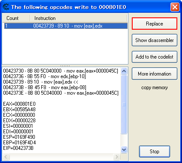Click the vertical scrollbar up arrow
Image resolution: width=182 pixels, height=163 pixels.
tap(124, 71)
